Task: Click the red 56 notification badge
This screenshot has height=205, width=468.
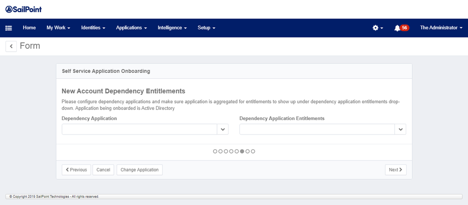Action: pos(405,28)
